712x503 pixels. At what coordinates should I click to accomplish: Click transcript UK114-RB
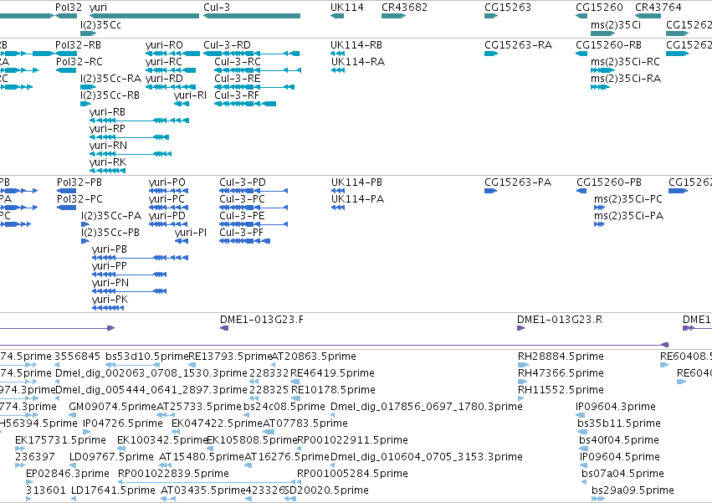(356, 45)
